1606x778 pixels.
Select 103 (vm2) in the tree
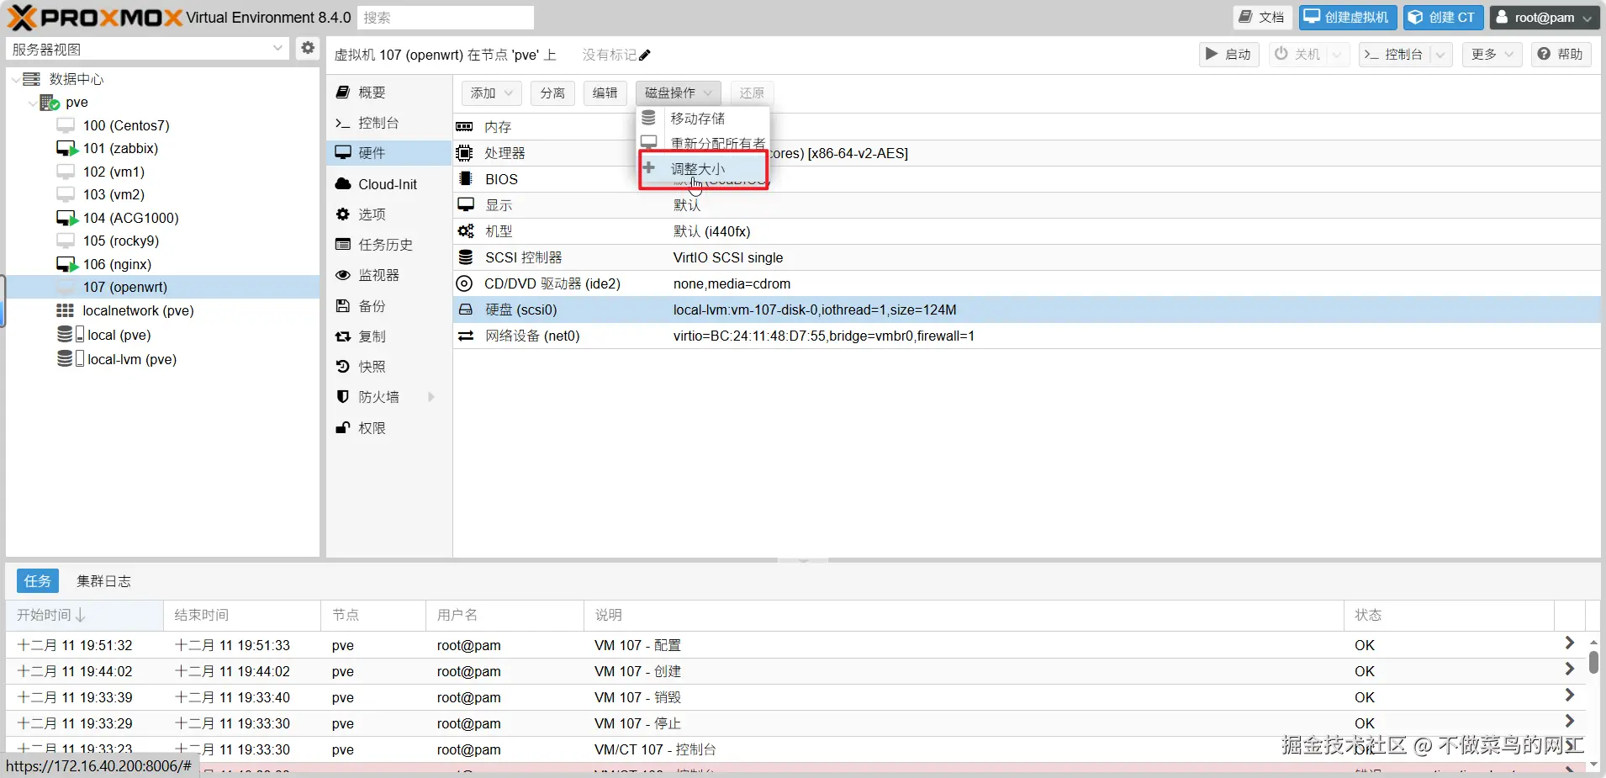(x=163, y=195)
